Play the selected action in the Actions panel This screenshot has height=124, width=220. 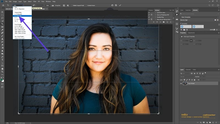click(160, 22)
